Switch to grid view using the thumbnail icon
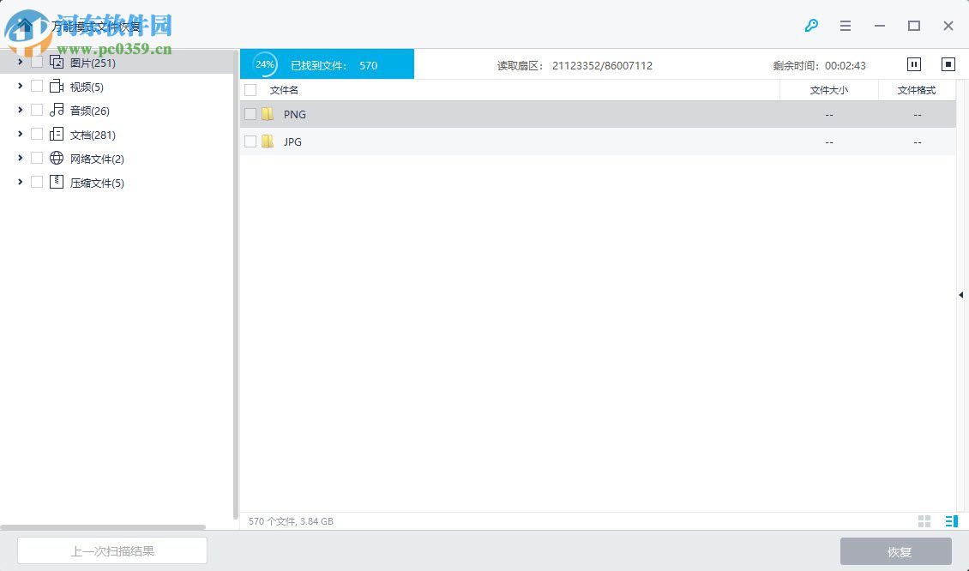 point(924,520)
